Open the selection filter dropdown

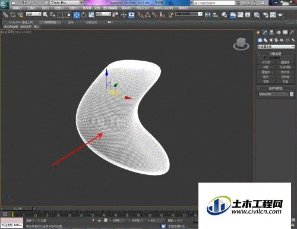[34, 14]
